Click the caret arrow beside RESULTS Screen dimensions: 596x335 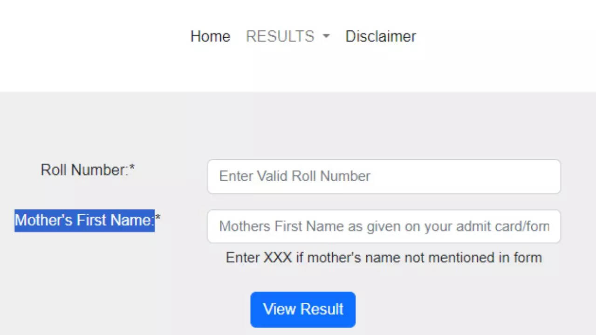pos(326,36)
